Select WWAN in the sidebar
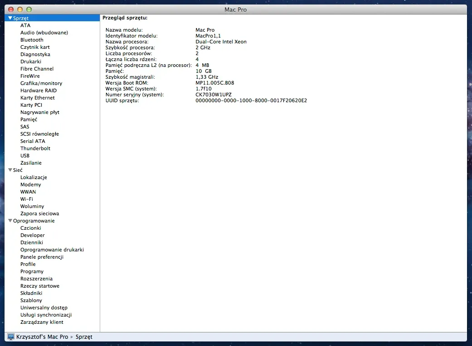Screen dimensions: 472x346 click(x=28, y=192)
